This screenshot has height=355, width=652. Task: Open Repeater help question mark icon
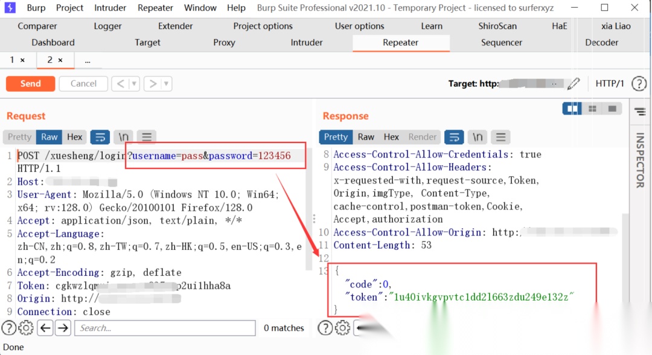tap(639, 83)
